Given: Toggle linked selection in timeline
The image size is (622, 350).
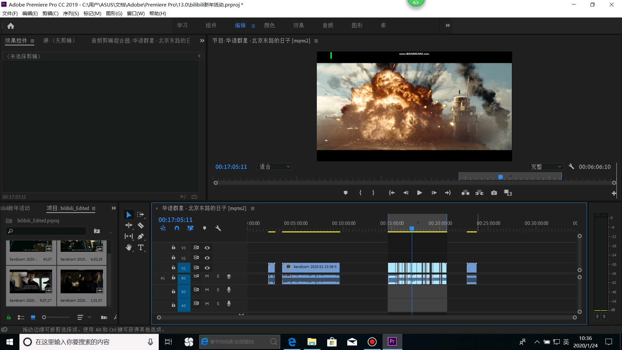Looking at the screenshot, I should tap(190, 228).
